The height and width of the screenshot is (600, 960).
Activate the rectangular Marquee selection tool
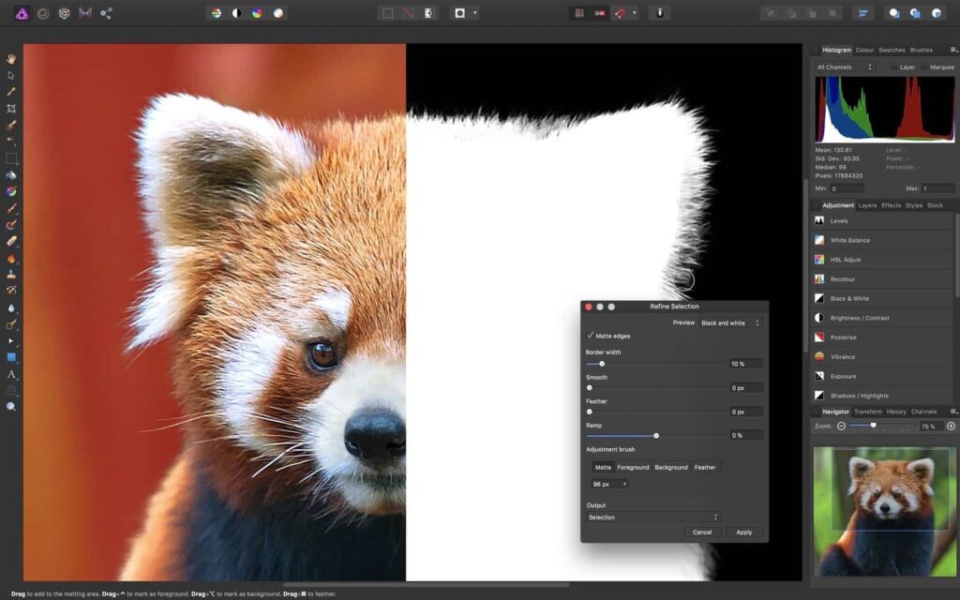pyautogui.click(x=11, y=158)
